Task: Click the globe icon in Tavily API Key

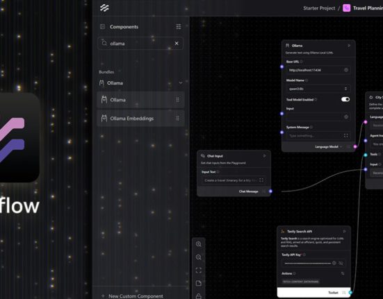Action: [x=334, y=263]
